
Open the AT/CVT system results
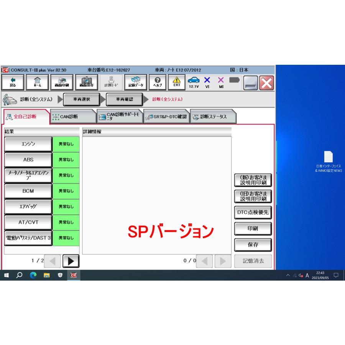[x=28, y=222]
